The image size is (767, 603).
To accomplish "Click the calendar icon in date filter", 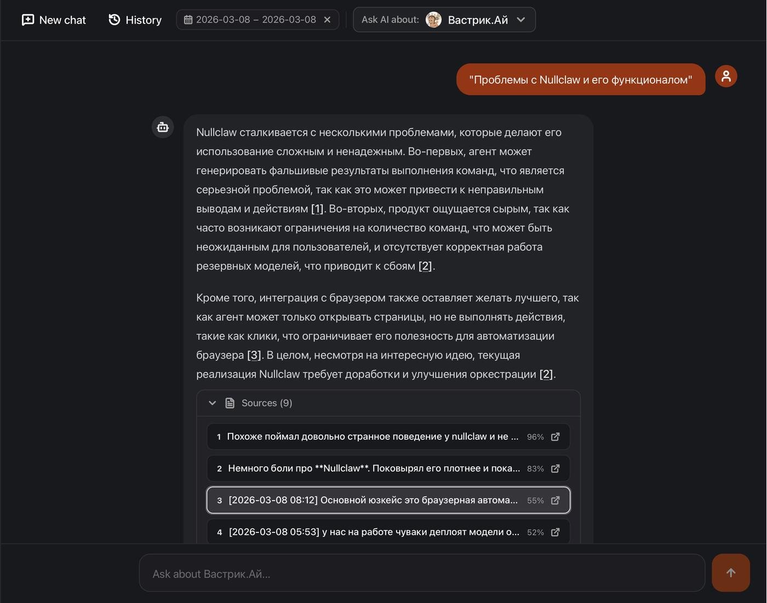I will (x=188, y=20).
